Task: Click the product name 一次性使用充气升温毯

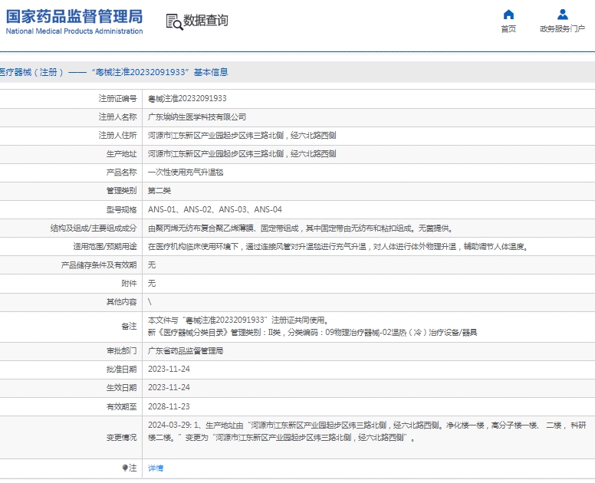Action: tap(186, 172)
